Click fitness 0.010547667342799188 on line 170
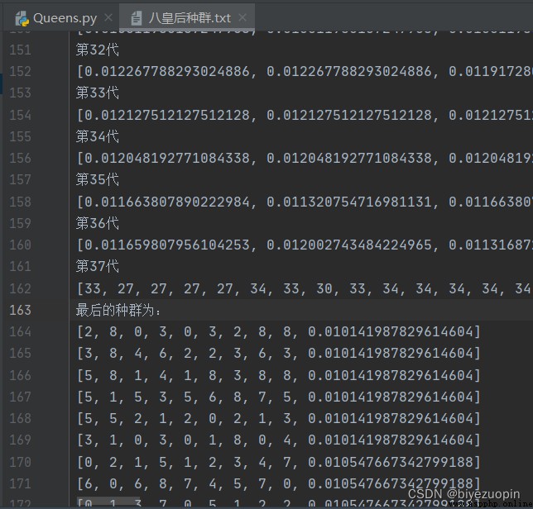Image resolution: width=533 pixels, height=509 pixels. click(391, 462)
